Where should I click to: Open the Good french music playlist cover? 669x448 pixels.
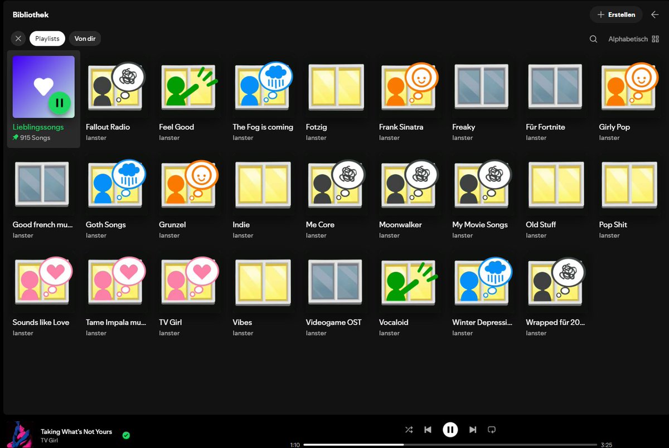pyautogui.click(x=43, y=184)
